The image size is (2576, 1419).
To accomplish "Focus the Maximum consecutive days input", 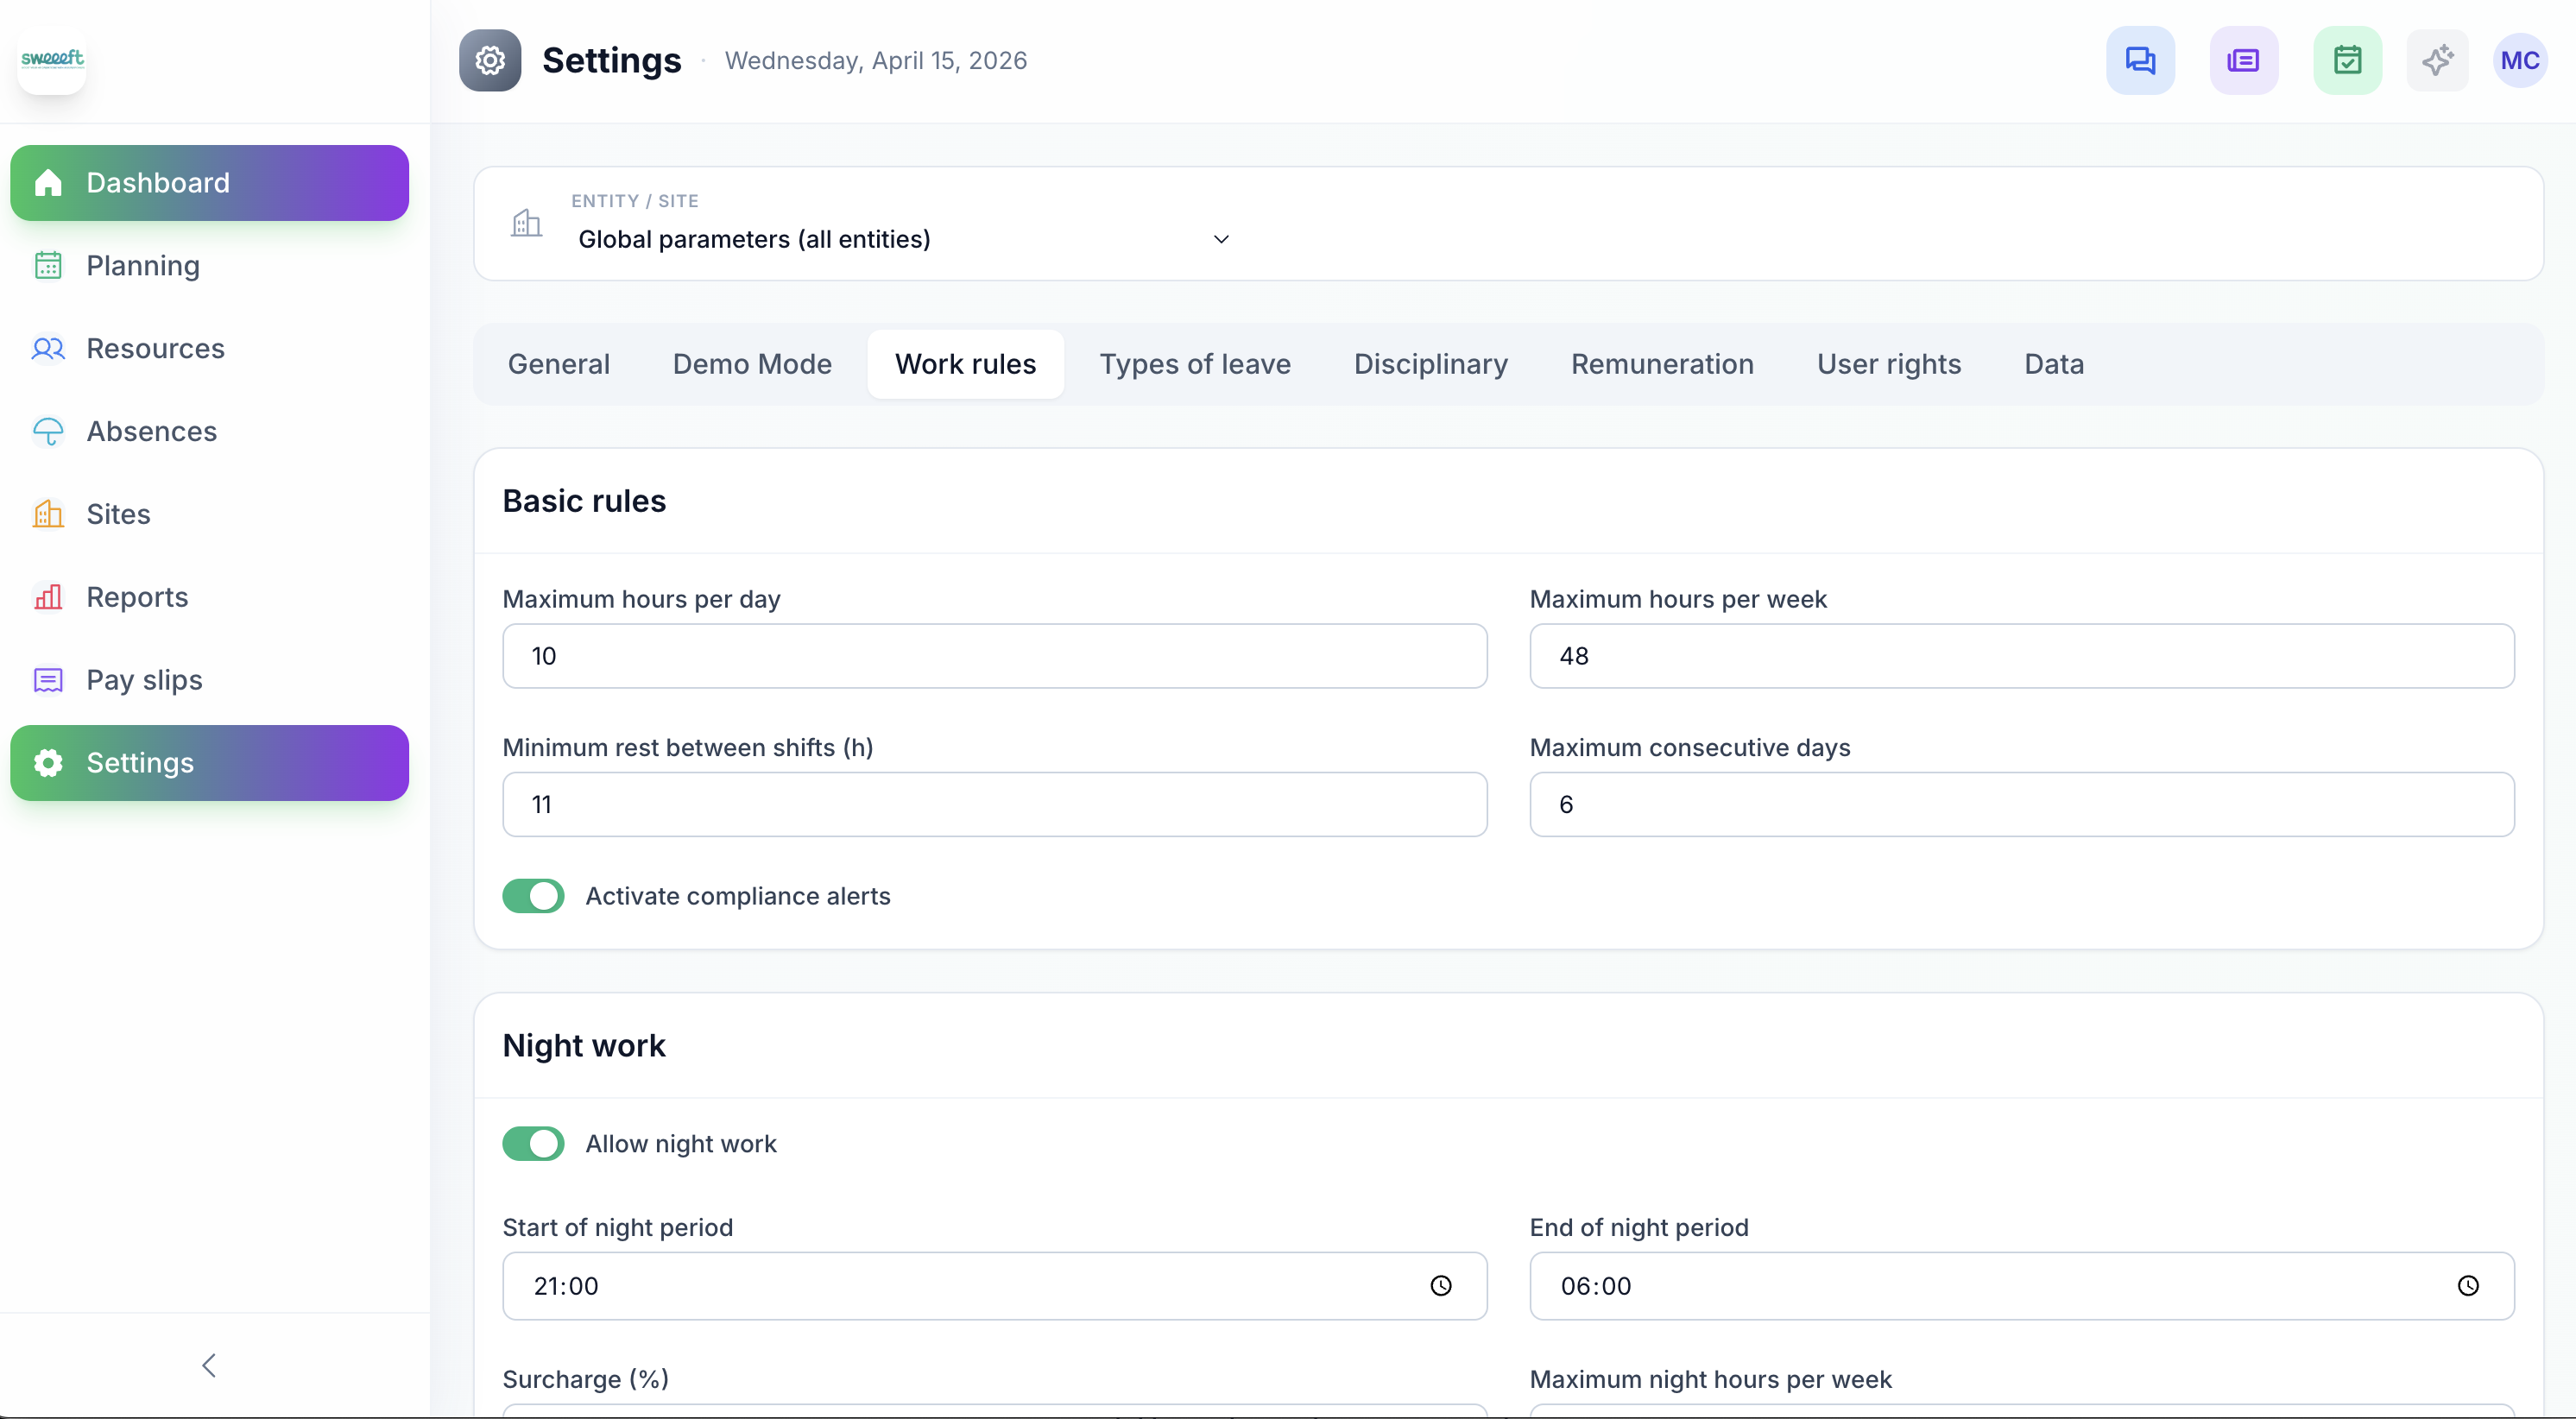I will (2021, 805).
